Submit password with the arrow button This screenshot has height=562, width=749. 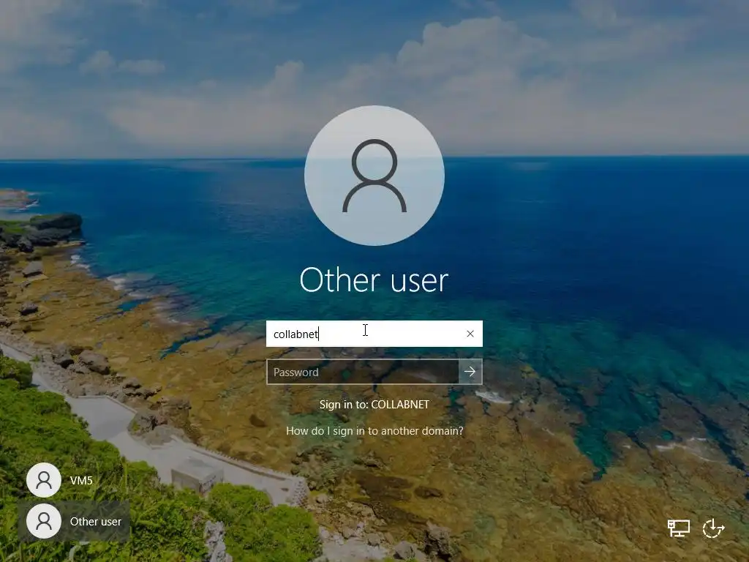pyautogui.click(x=470, y=372)
